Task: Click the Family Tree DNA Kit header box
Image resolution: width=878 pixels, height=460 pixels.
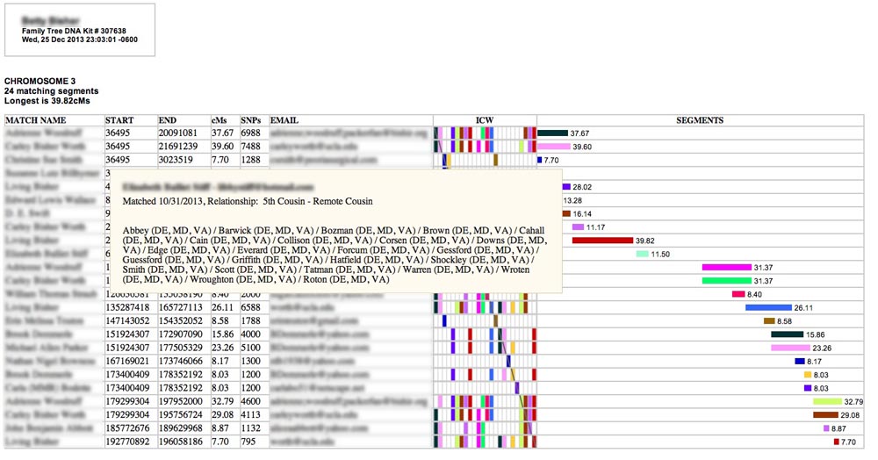Action: tap(80, 32)
